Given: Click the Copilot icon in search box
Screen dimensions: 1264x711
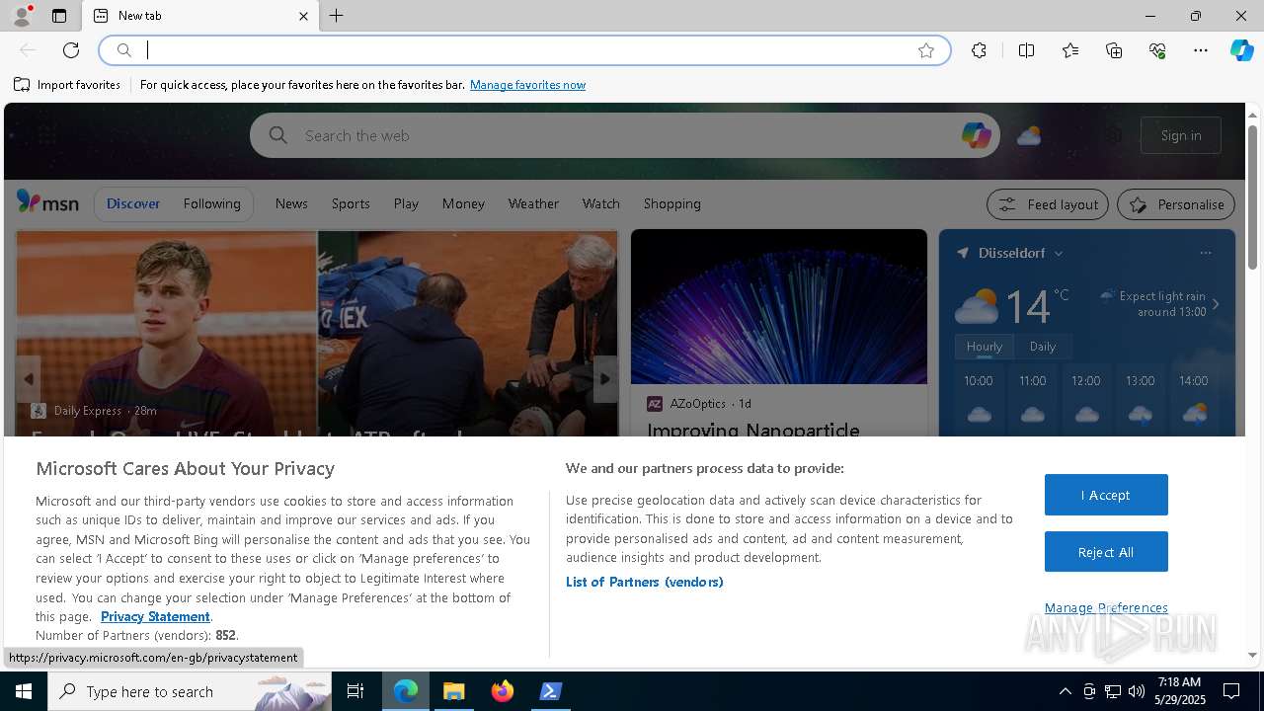Looking at the screenshot, I should tap(976, 135).
